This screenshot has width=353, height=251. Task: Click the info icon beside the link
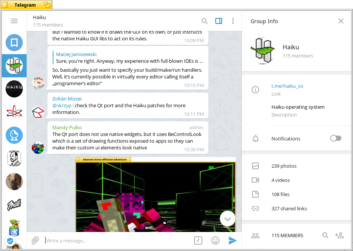click(x=255, y=90)
